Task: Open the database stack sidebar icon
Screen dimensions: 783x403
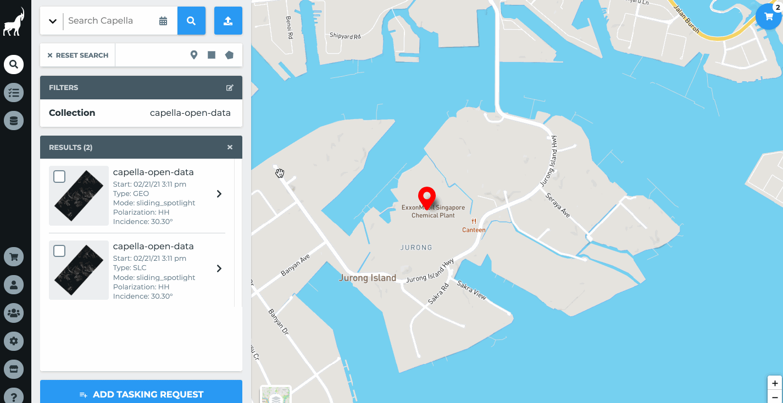Action: [x=14, y=120]
